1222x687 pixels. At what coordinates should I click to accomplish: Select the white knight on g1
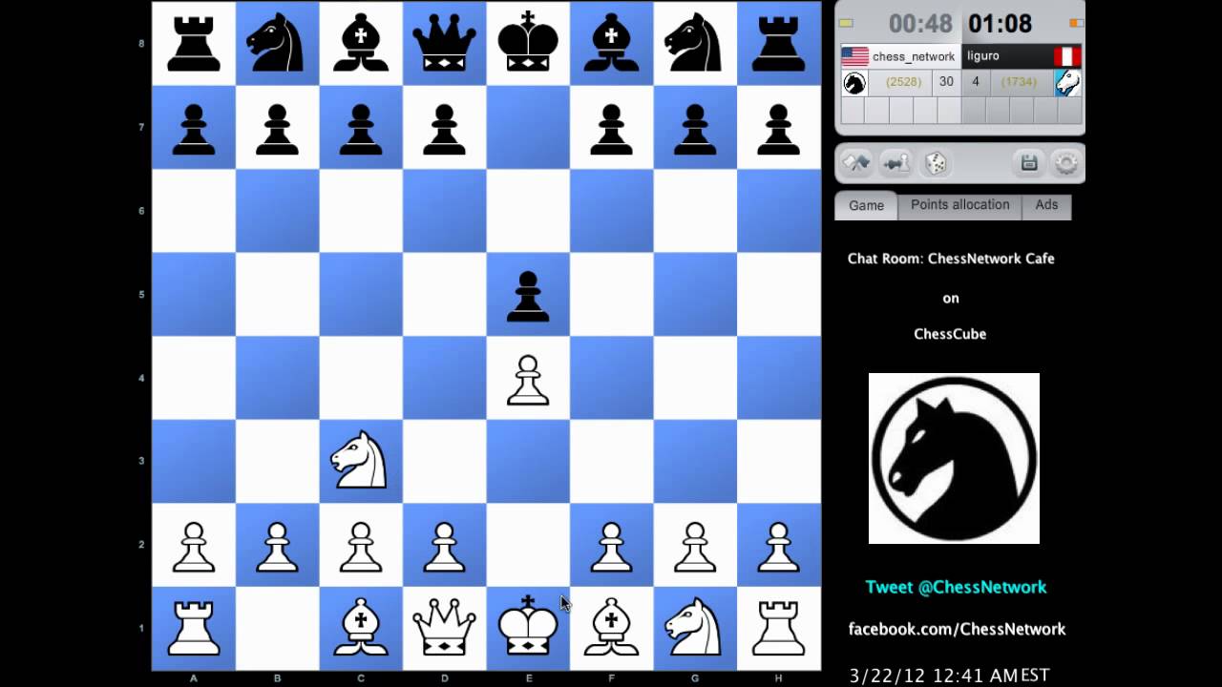coord(695,628)
